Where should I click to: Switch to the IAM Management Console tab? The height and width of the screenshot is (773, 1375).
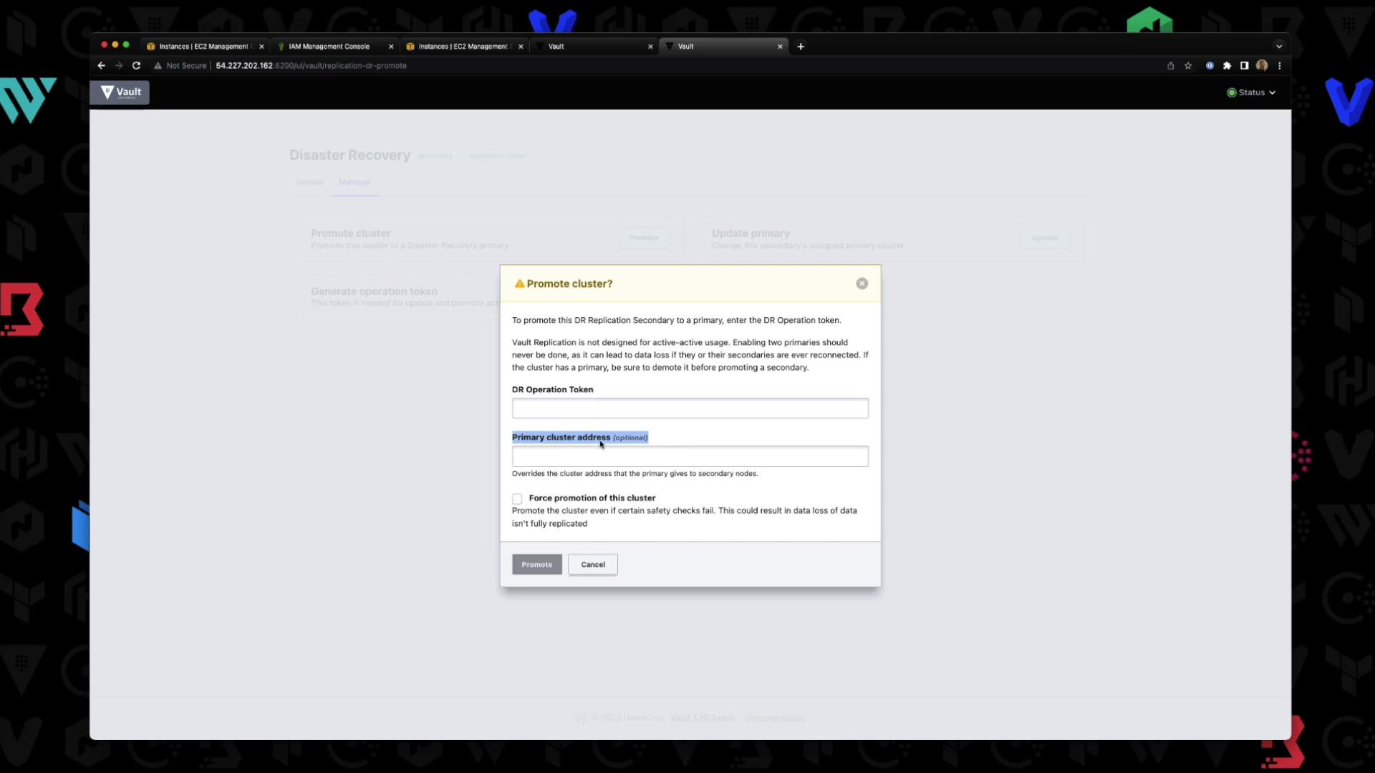(329, 47)
